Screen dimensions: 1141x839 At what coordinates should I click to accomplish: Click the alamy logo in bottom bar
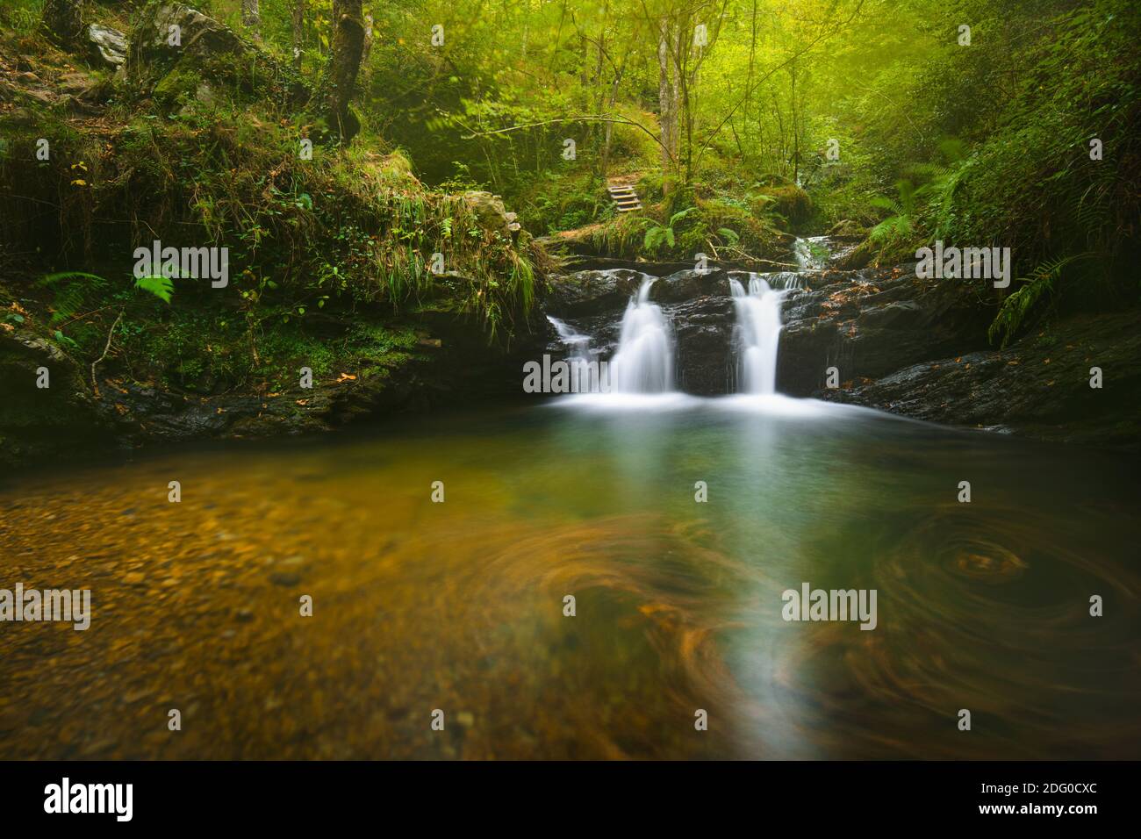coord(88,799)
